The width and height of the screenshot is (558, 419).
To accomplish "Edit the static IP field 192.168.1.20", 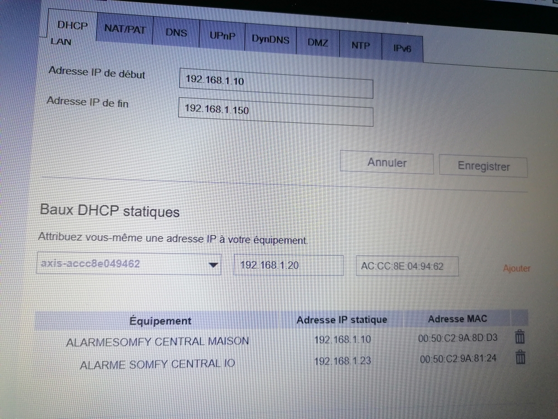I will pos(288,265).
